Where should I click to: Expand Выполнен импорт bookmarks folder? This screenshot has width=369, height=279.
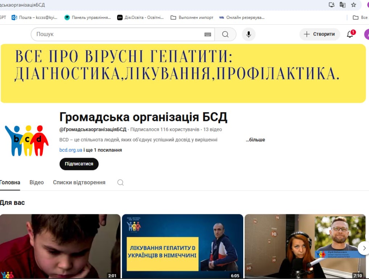(x=192, y=17)
